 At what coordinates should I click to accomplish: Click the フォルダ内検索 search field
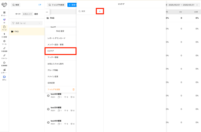pos(56,5)
